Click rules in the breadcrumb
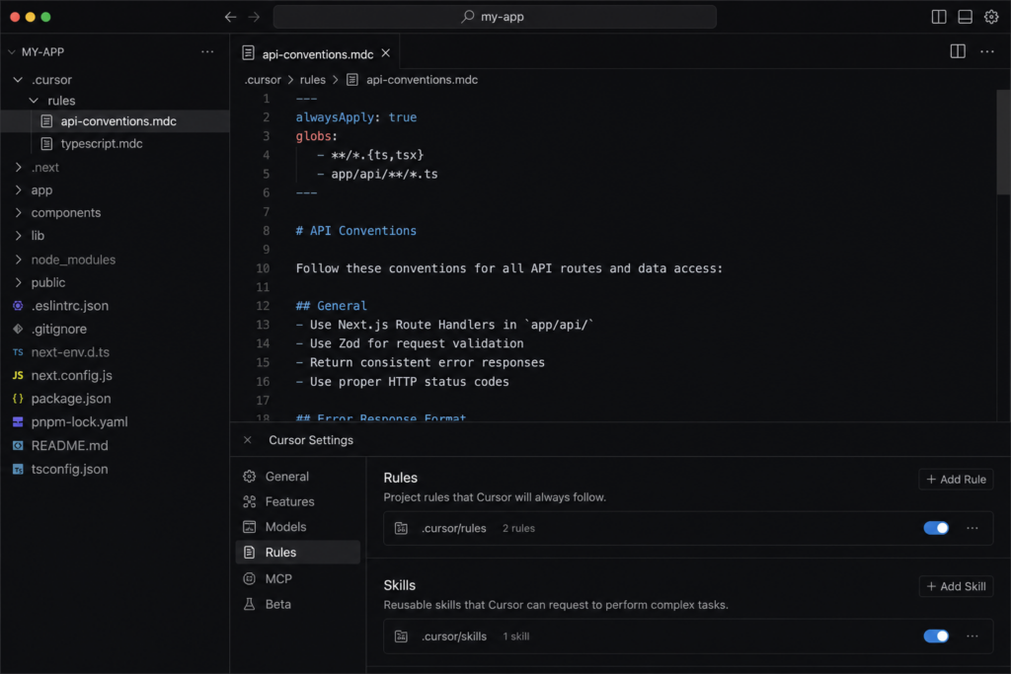 (x=313, y=80)
